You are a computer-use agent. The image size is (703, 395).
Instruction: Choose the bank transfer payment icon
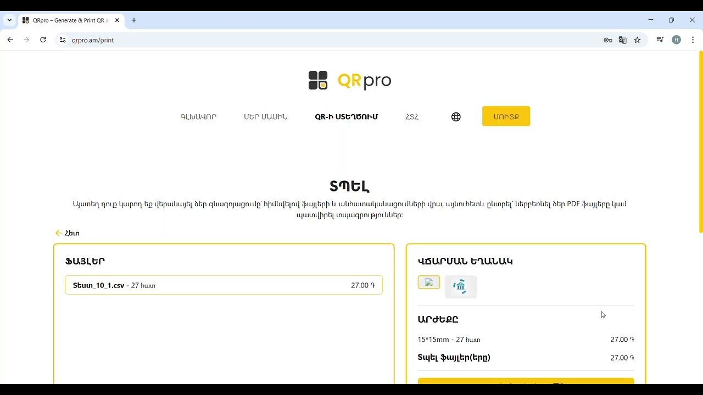pyautogui.click(x=460, y=286)
